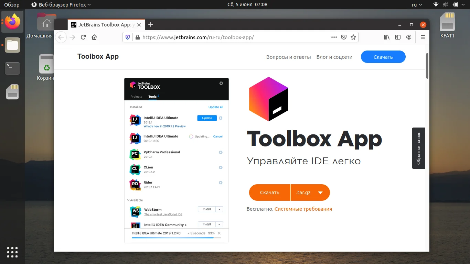Click the PyCharm Professional icon
Viewport: 470px width, 264px height.
tap(135, 154)
